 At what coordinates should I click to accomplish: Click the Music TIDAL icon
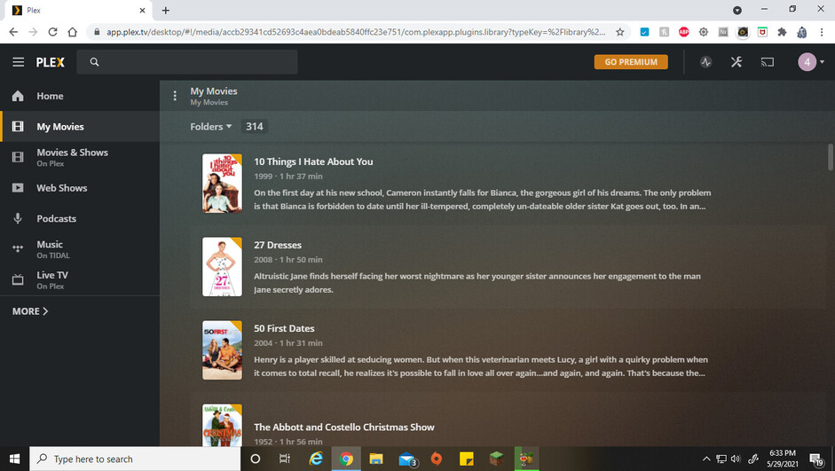pos(18,248)
